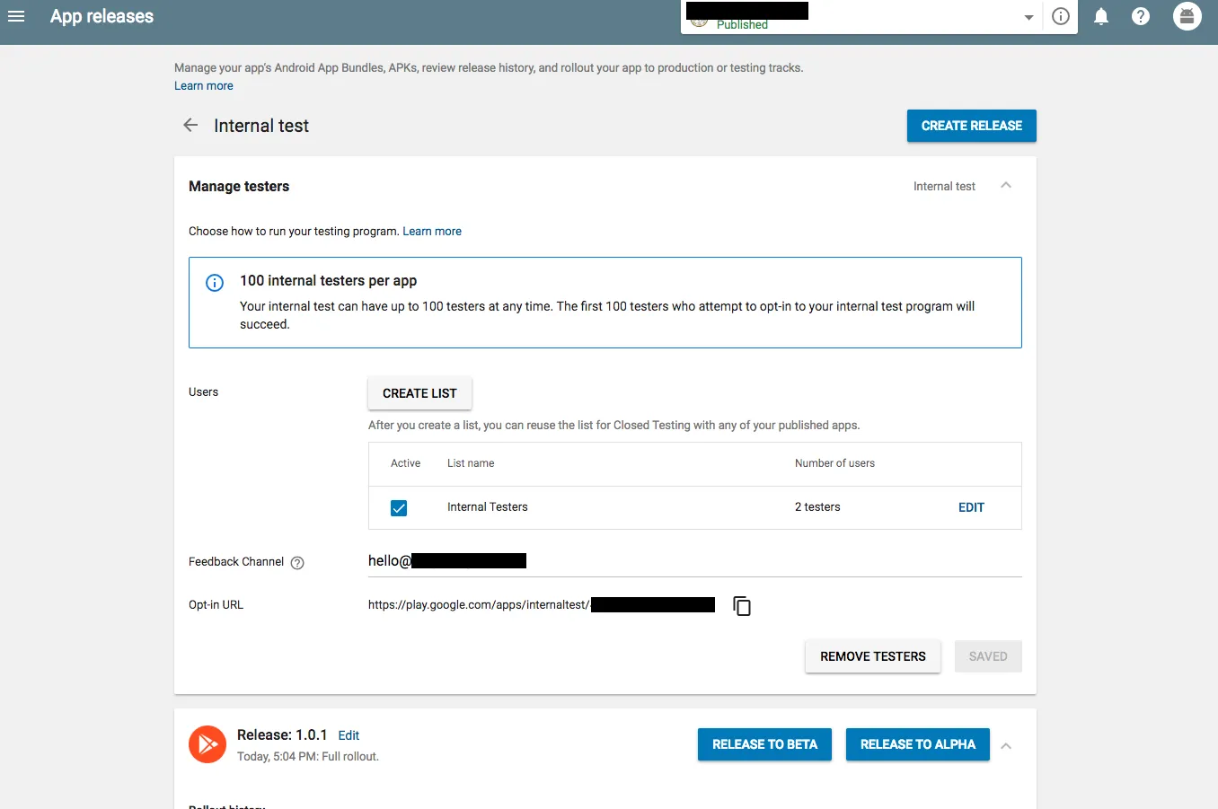This screenshot has height=809, width=1218.
Task: Click RELEASE TO ALPHA button
Action: 918,744
